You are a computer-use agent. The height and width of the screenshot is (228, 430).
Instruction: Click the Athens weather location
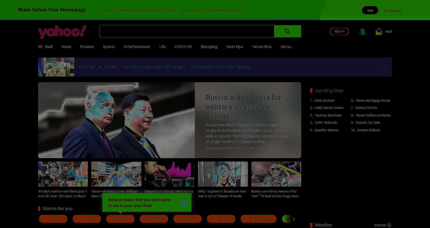pyautogui.click(x=380, y=225)
